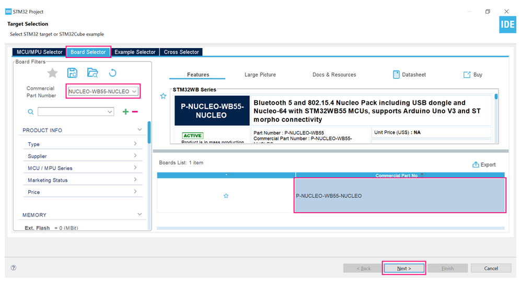Click the favorites star filter icon
This screenshot has height=282, width=522.
point(52,73)
